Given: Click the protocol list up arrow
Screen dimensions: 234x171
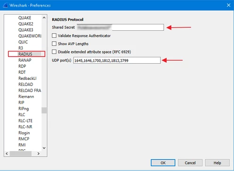Looking at the screenshot, I should [x=44, y=17].
